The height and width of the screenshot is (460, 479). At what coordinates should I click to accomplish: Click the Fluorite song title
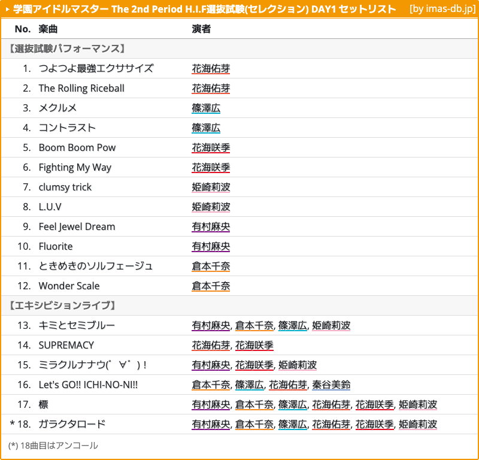coord(56,246)
